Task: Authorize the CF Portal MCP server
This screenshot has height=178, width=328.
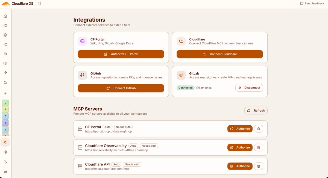Action: (x=240, y=129)
